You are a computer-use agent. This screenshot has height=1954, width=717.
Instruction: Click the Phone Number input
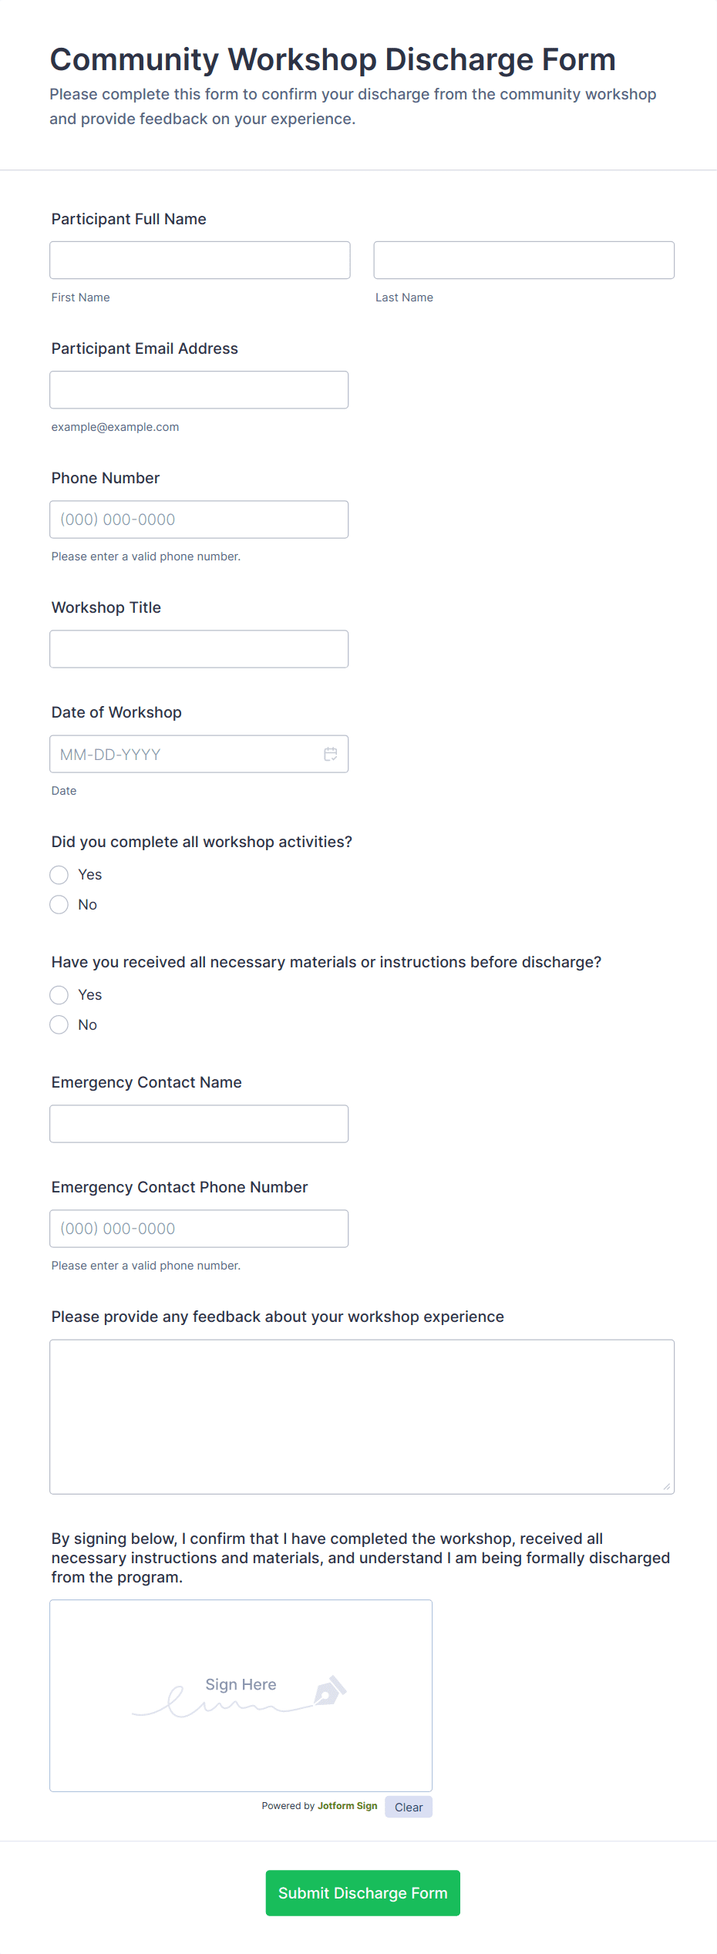click(199, 520)
